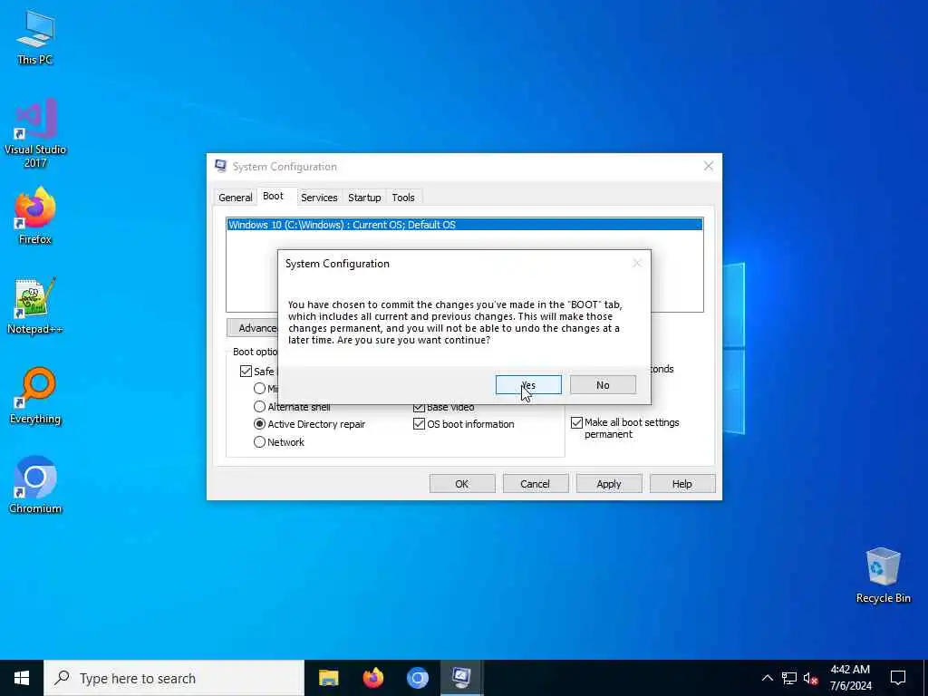The width and height of the screenshot is (928, 696).
Task: Select Visual Studio 2017 desktop shortcut
Action: [35, 134]
